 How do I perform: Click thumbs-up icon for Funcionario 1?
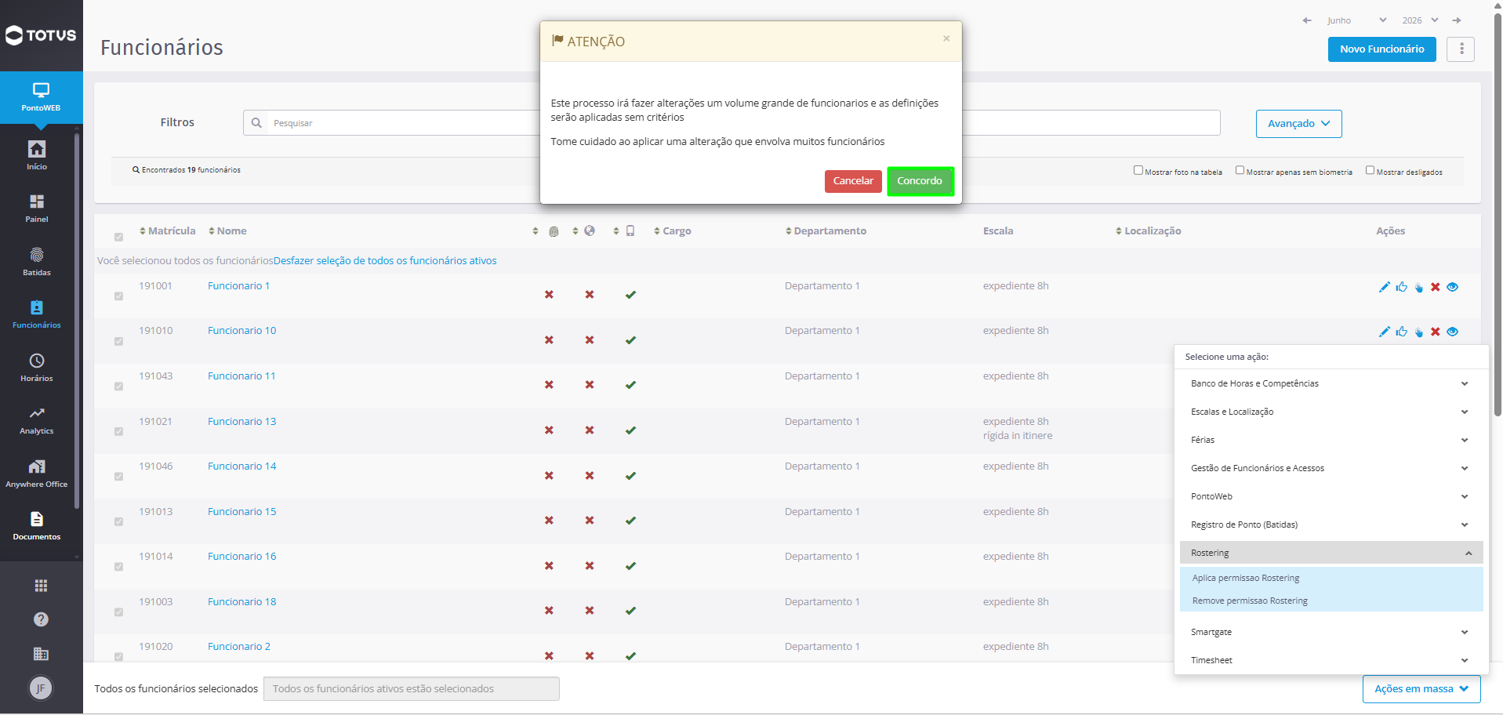click(1401, 287)
